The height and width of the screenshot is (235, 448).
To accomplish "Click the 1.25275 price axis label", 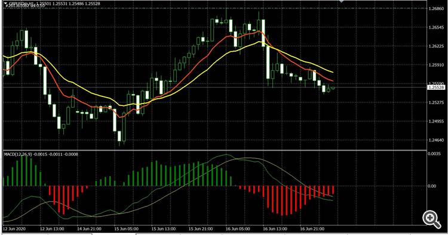I will point(436,102).
